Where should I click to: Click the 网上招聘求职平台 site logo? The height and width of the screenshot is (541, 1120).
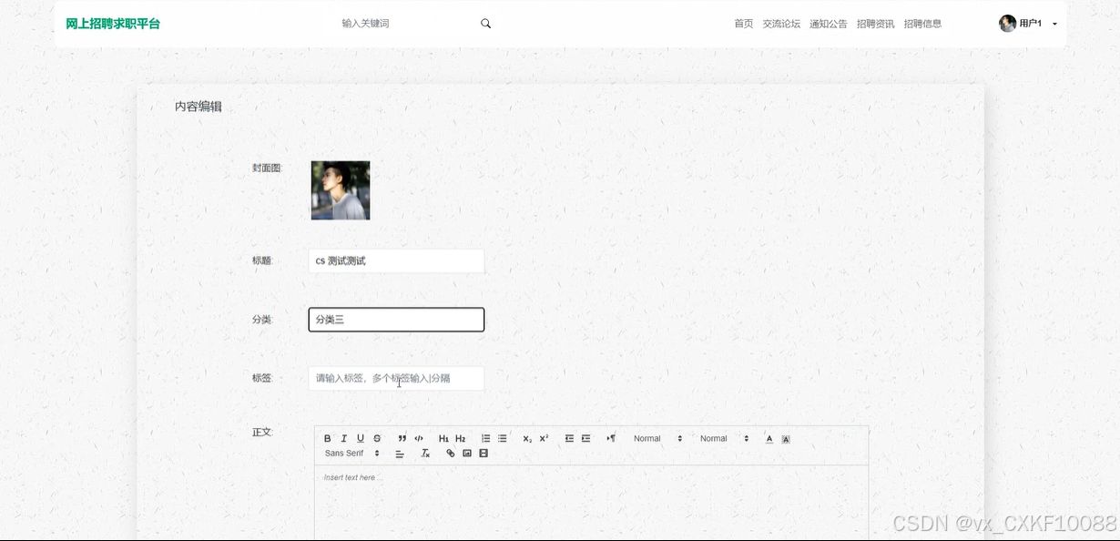pos(113,24)
